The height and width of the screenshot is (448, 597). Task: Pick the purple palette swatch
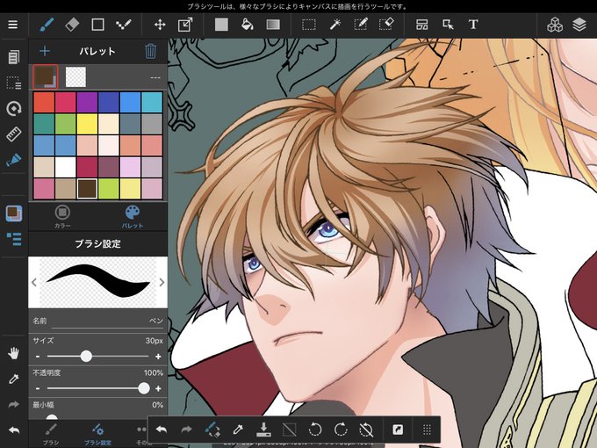point(87,102)
